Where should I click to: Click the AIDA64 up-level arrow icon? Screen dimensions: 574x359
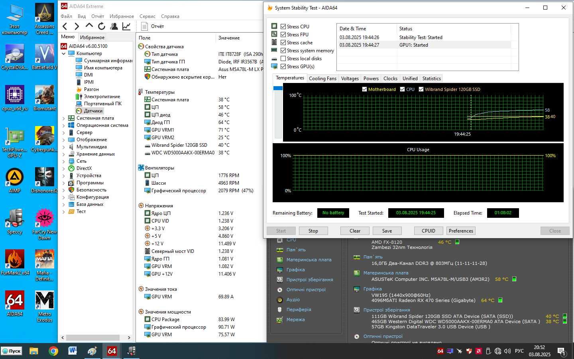[89, 26]
